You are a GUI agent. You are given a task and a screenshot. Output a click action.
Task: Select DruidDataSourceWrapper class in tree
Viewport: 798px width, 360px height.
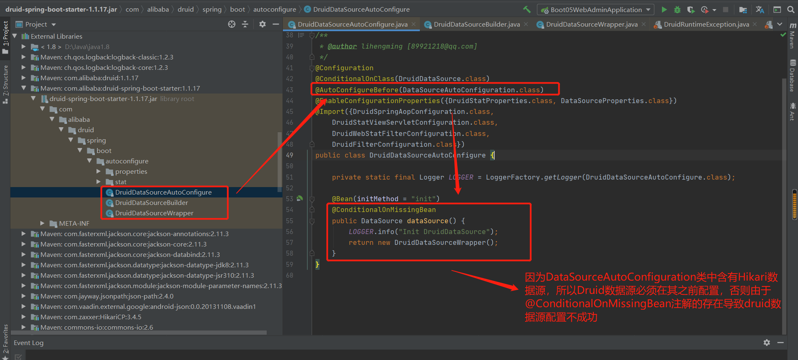[x=154, y=213]
